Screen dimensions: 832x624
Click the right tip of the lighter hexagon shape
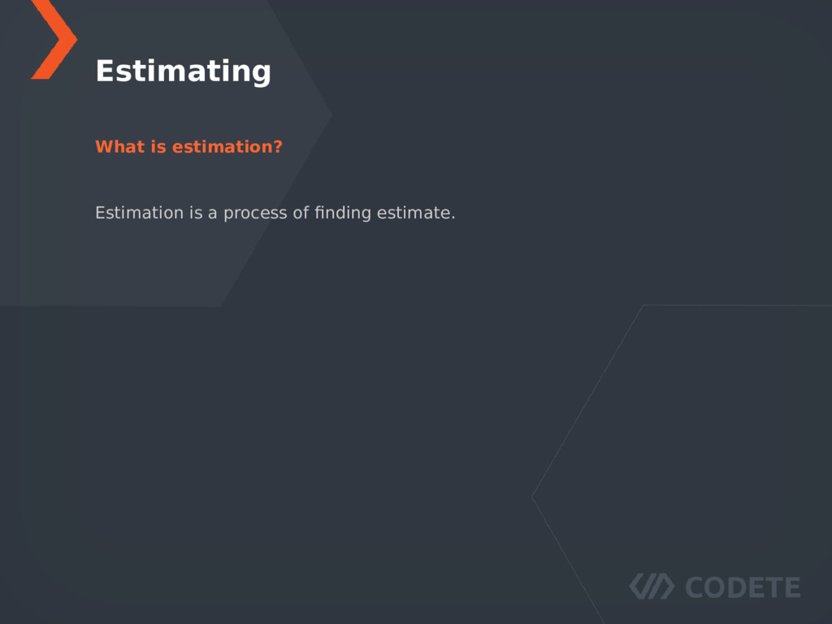331,114
